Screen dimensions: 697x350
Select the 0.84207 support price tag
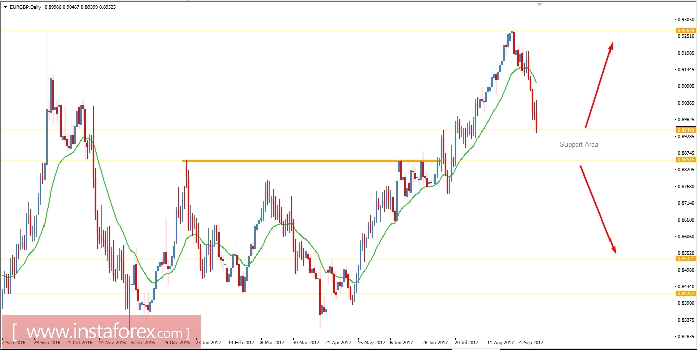point(687,293)
